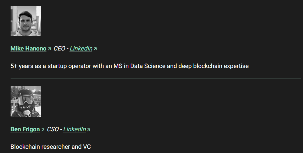Click the CEO title text
Screen dimensions: 303x153
click(x=59, y=48)
